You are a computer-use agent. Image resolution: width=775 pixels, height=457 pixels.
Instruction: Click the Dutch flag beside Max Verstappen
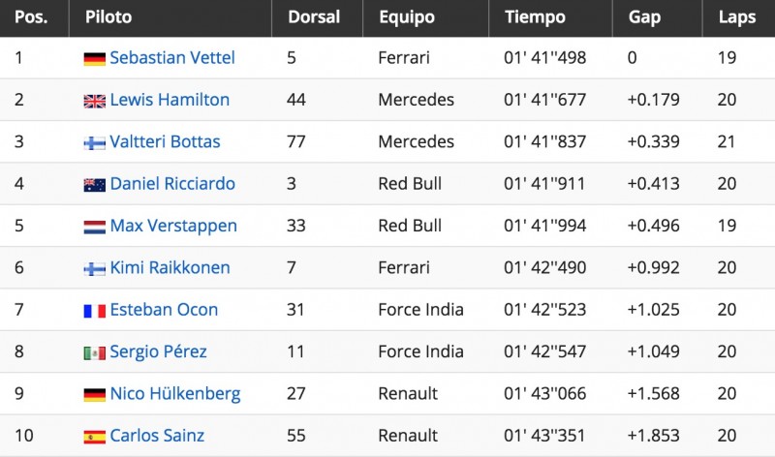[x=94, y=228]
